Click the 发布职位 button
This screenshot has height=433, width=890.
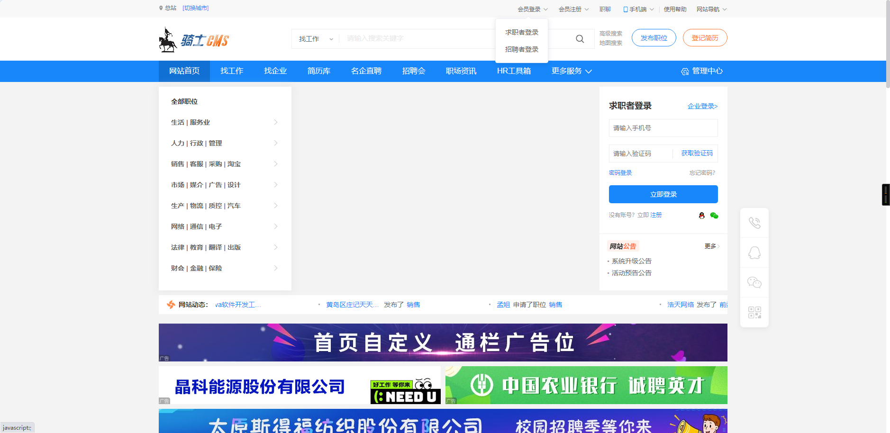[654, 37]
